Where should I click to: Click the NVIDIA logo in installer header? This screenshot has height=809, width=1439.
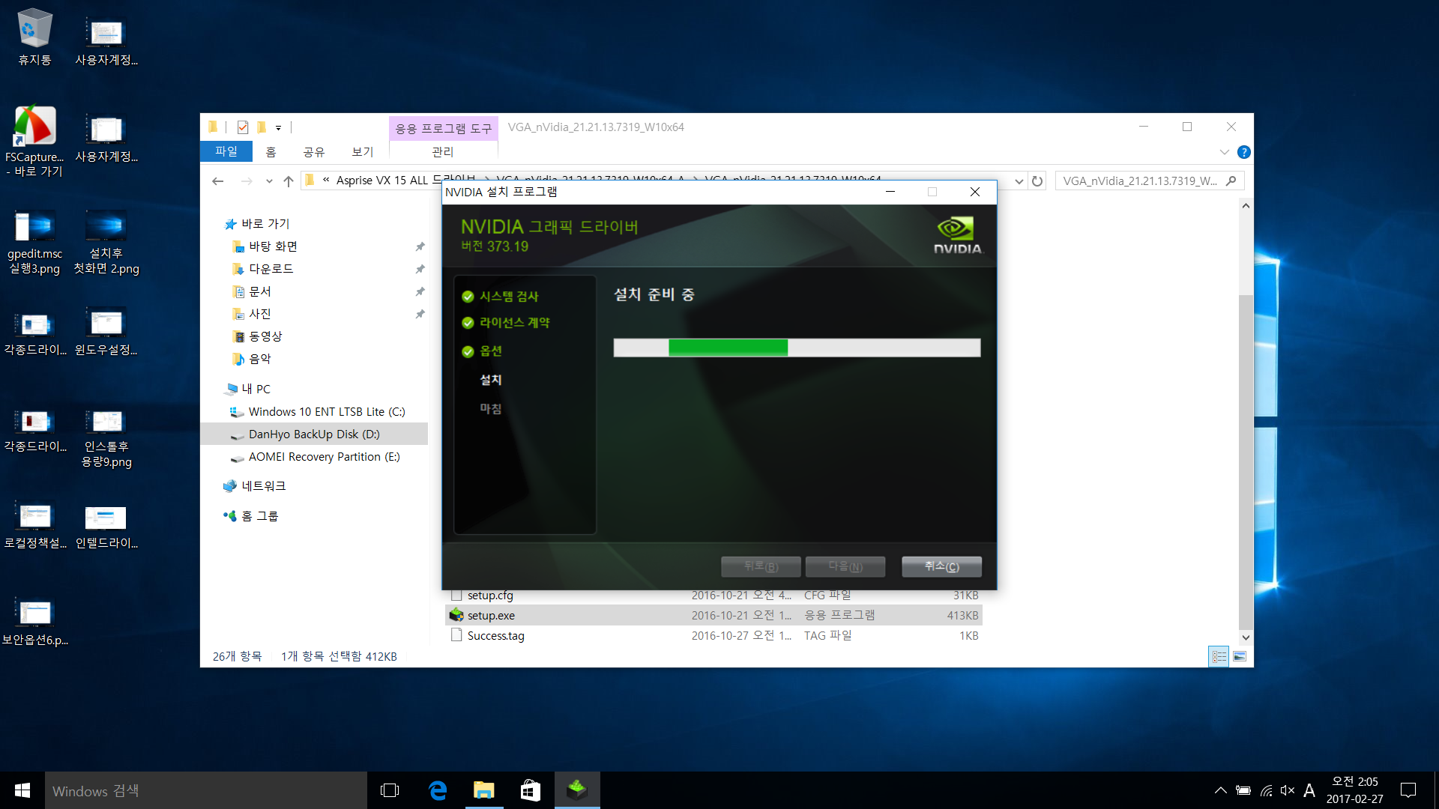[957, 235]
